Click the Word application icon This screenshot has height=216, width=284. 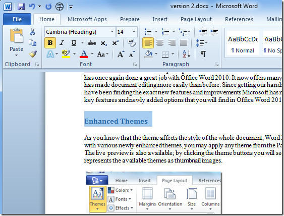pos(8,7)
